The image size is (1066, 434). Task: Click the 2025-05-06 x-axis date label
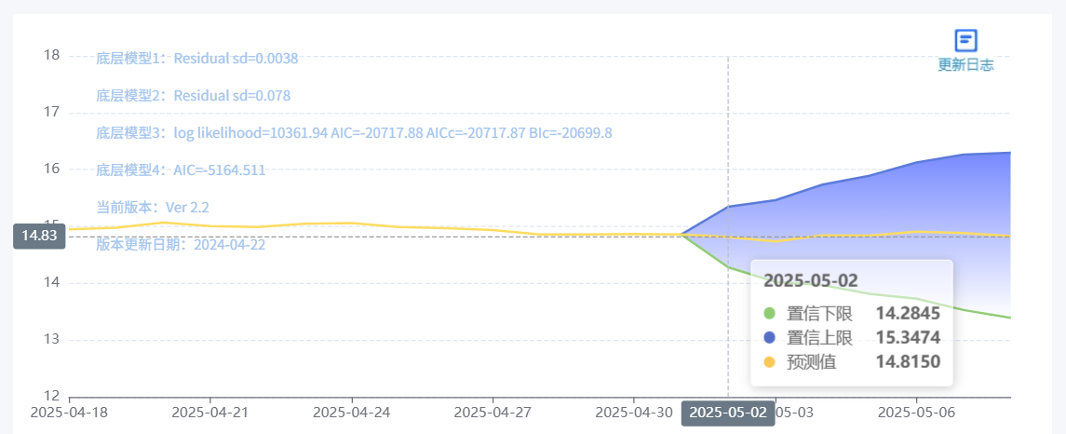(916, 413)
